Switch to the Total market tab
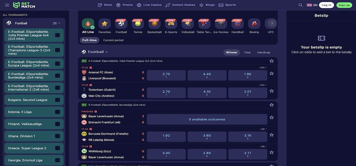The height and width of the screenshot is (166, 356). 247,52
